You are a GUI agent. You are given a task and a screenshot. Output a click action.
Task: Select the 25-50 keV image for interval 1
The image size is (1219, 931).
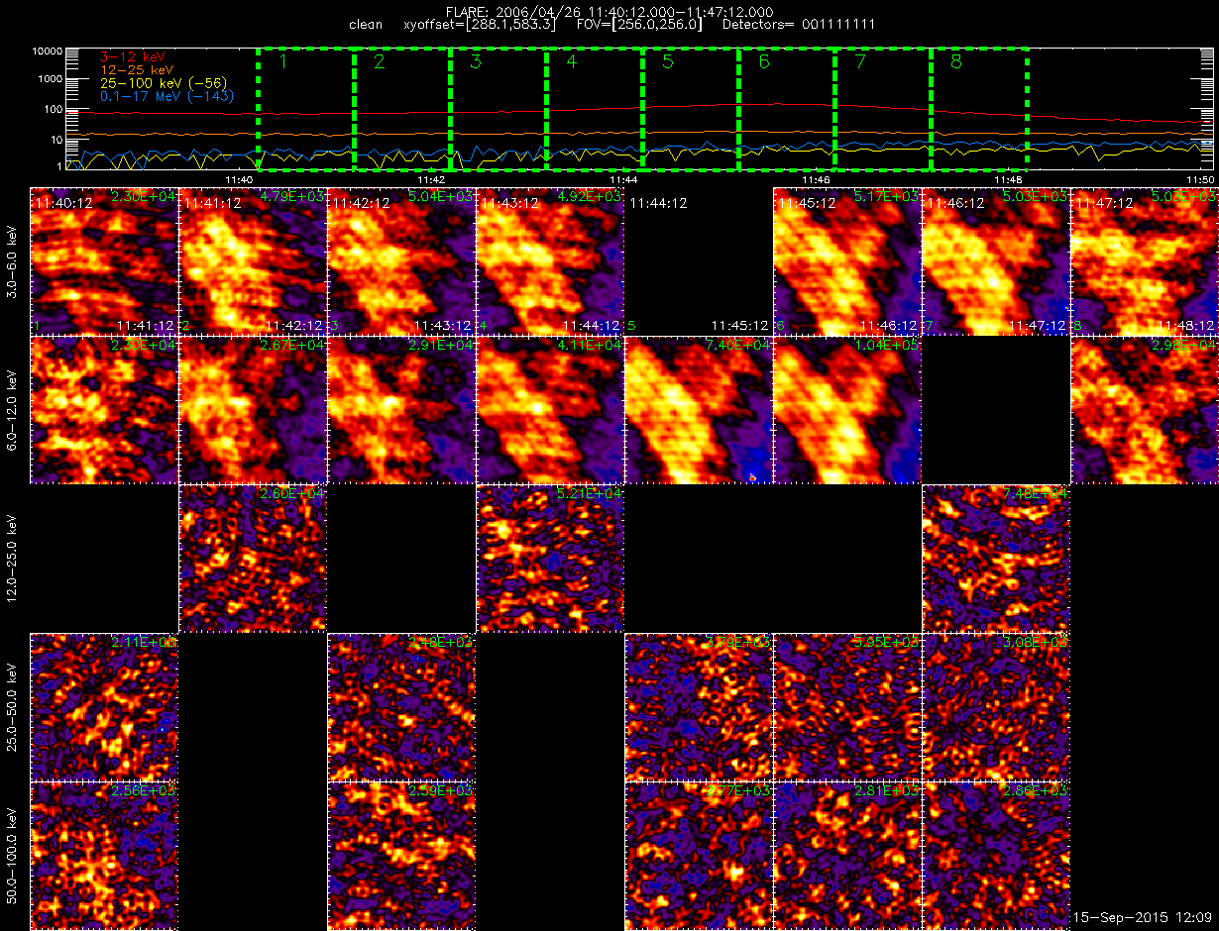(105, 707)
